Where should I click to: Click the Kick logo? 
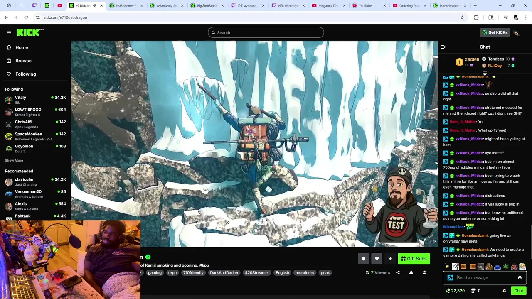30,32
